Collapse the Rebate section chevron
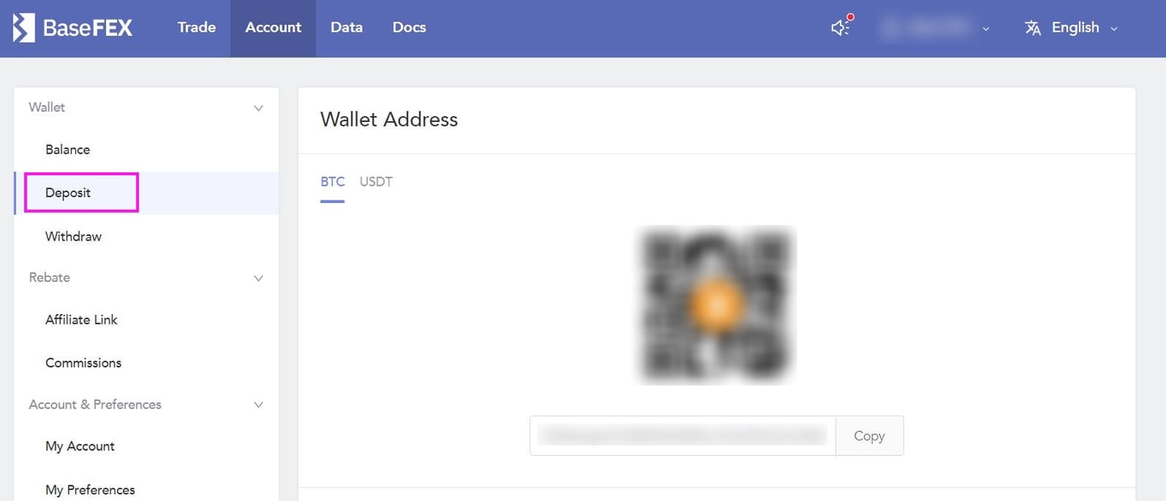 pyautogui.click(x=259, y=278)
